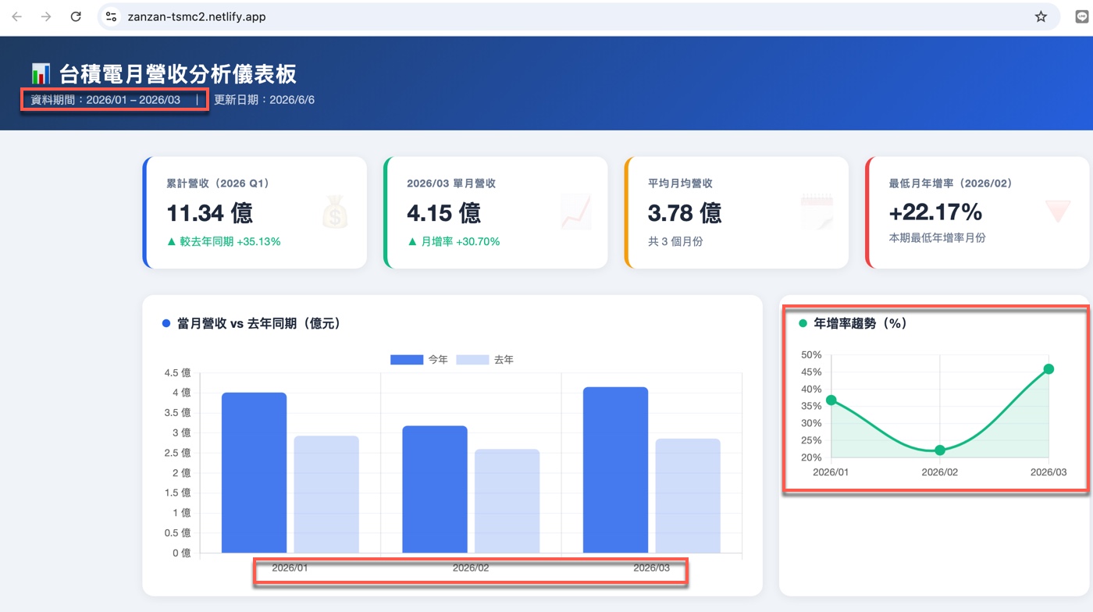This screenshot has height=612, width=1093.
Task: Click the 2026/02 label under the bar chart
Action: click(471, 568)
